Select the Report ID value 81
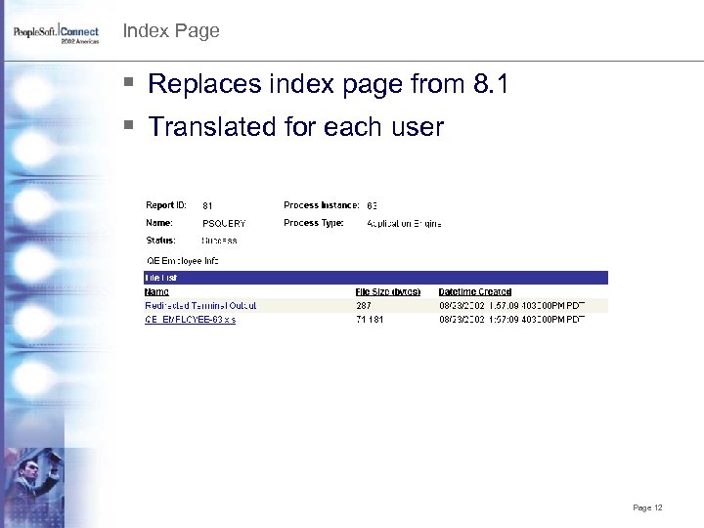Image resolution: width=704 pixels, height=528 pixels. pyautogui.click(x=207, y=205)
